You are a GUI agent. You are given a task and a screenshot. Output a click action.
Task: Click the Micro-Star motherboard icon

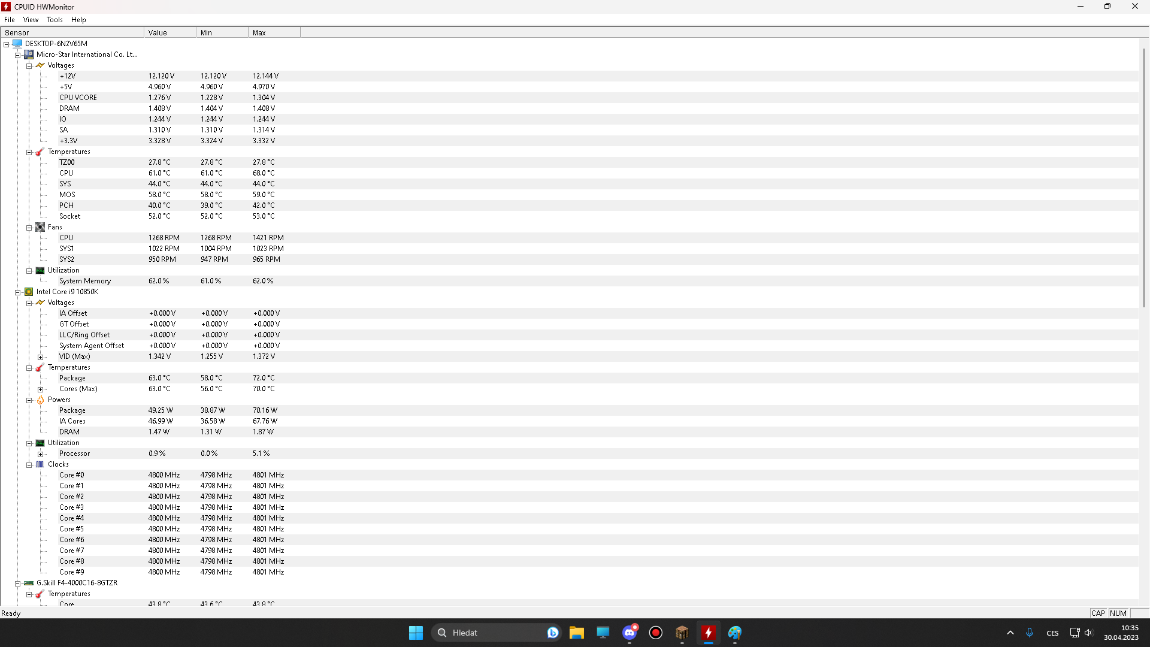click(x=29, y=55)
